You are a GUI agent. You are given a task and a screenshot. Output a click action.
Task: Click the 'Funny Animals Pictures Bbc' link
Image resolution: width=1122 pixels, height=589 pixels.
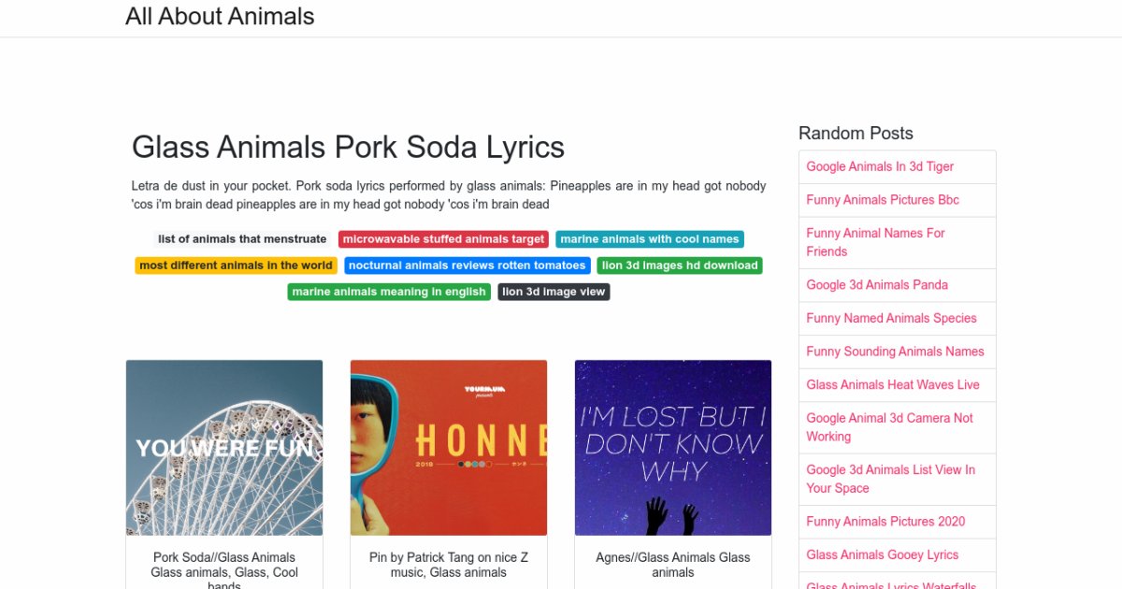(x=883, y=200)
